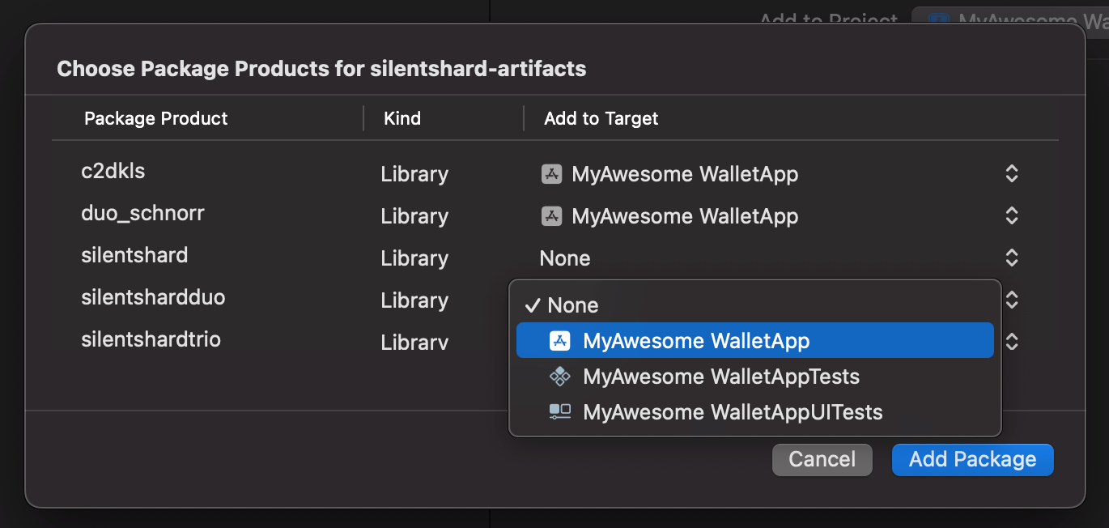
Task: Open target dropdown for duo_schnorr row
Action: [1011, 216]
